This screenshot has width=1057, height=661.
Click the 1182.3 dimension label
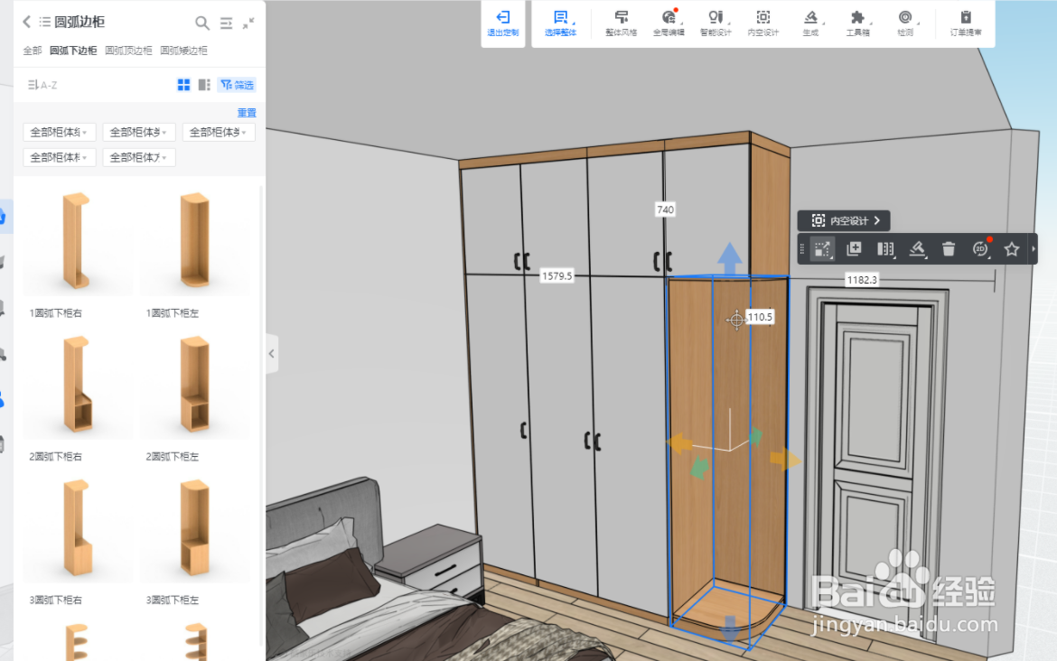pyautogui.click(x=862, y=280)
